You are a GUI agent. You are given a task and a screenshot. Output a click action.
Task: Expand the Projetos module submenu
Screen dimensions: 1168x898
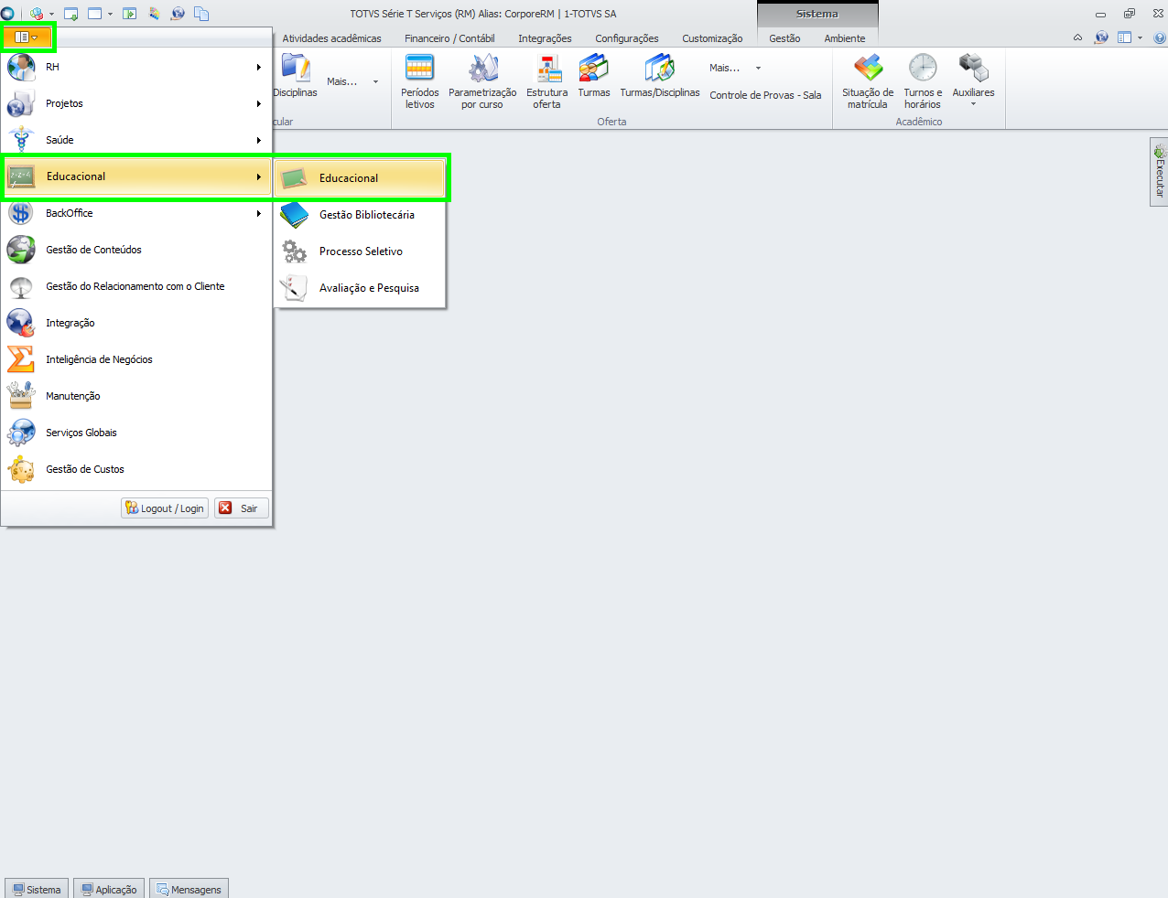(136, 103)
